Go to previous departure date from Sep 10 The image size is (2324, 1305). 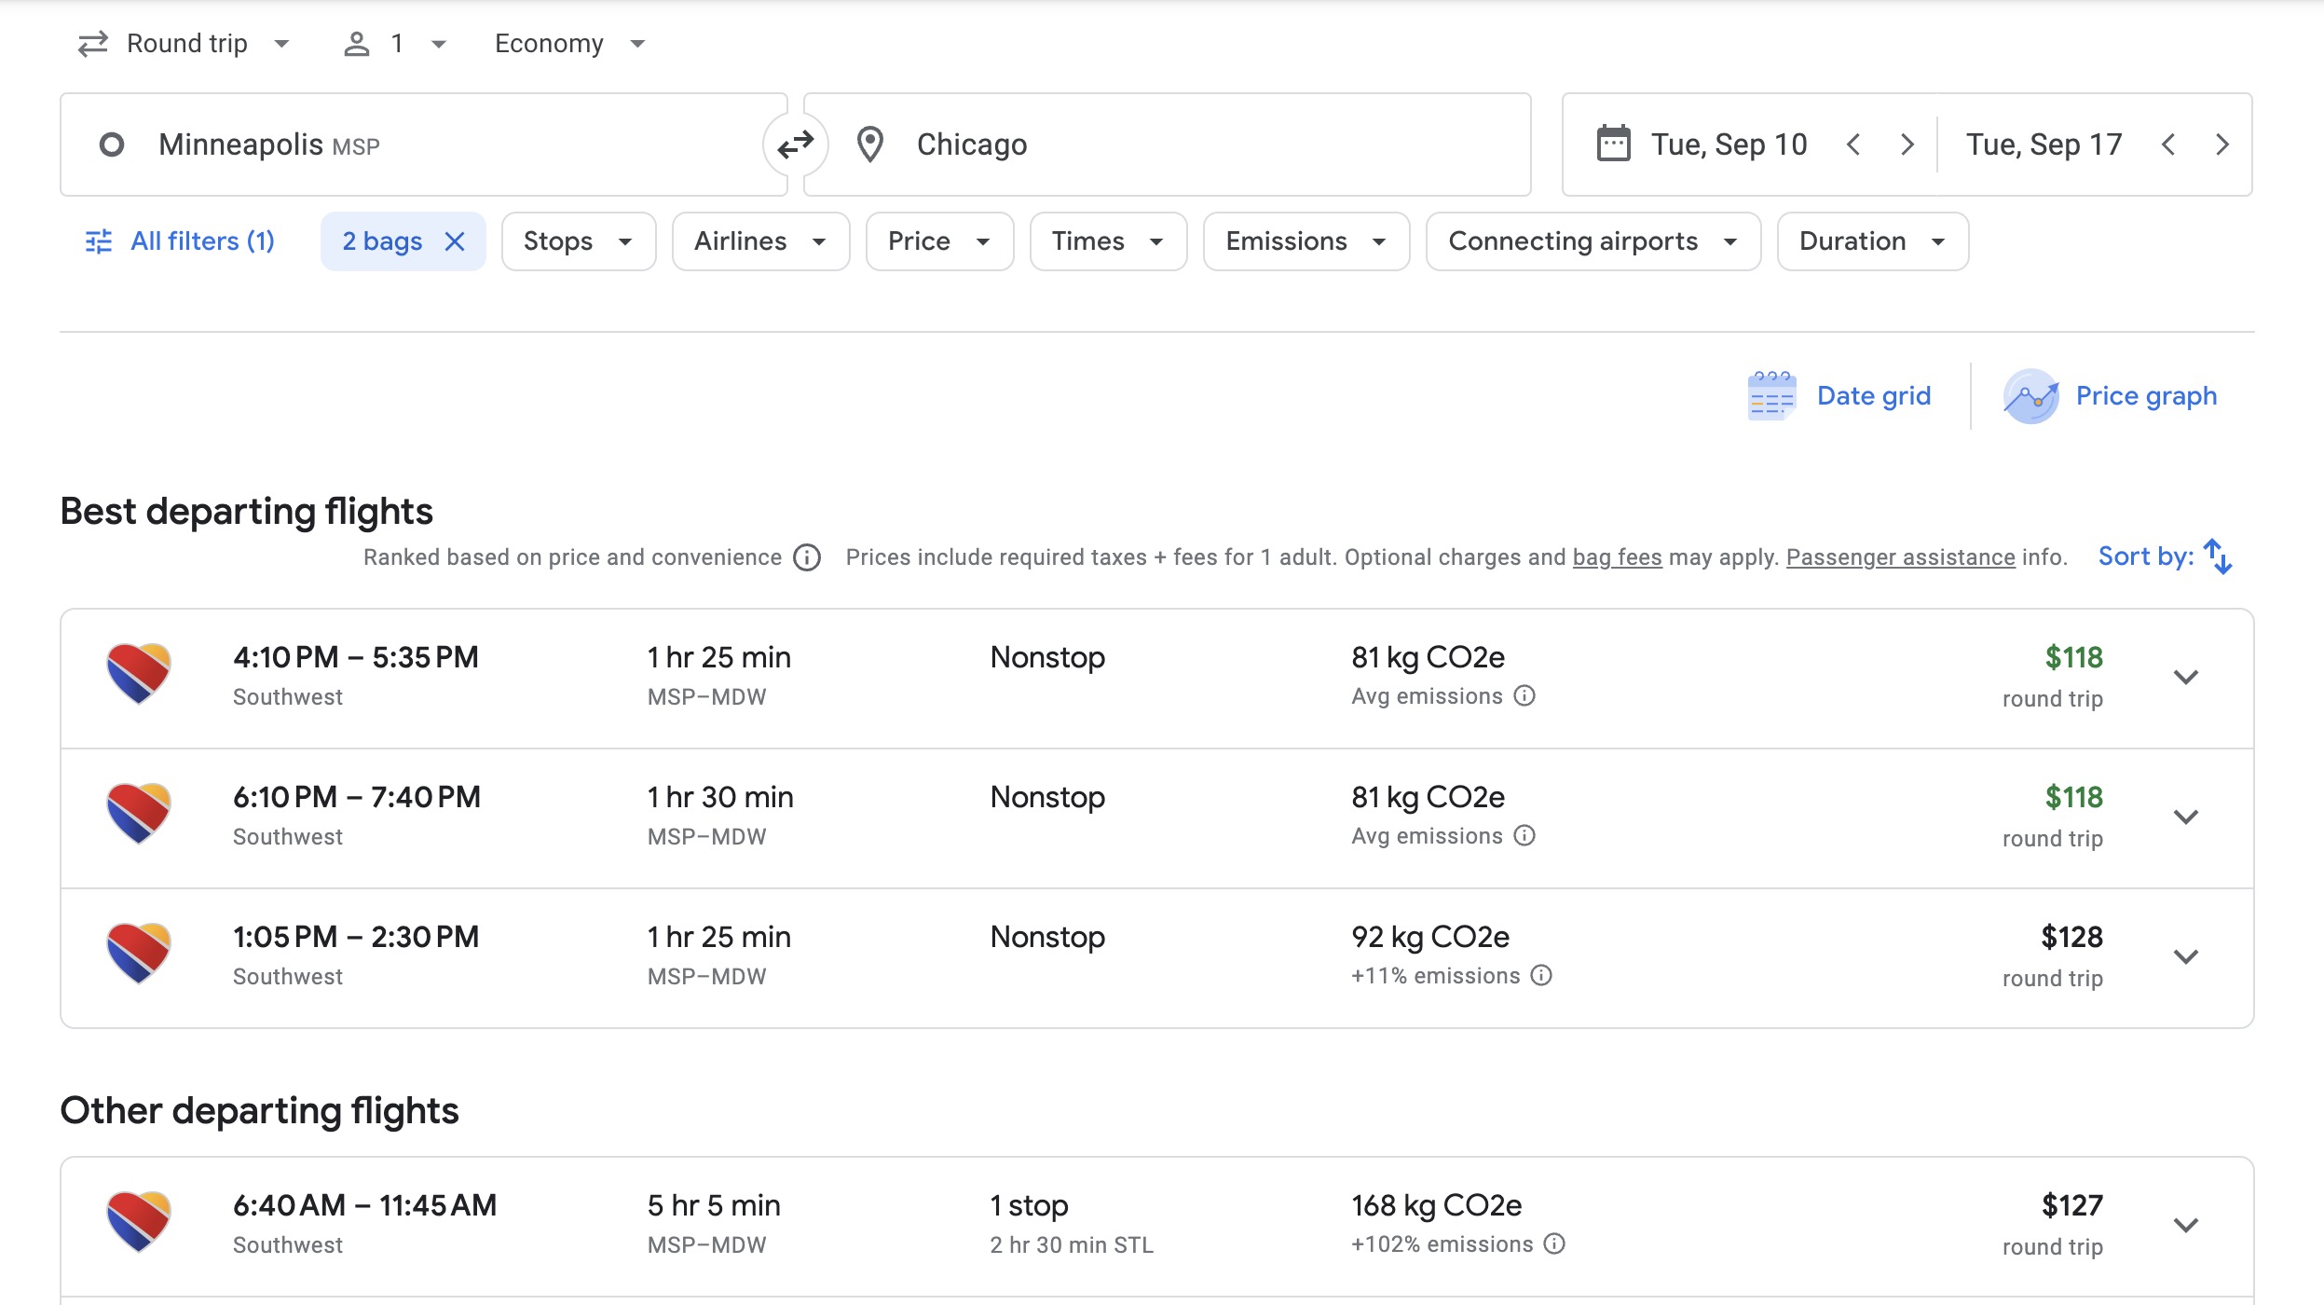pos(1853,144)
